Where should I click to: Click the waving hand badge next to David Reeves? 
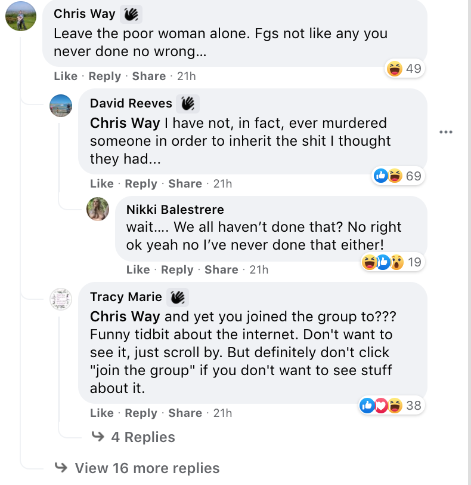188,104
